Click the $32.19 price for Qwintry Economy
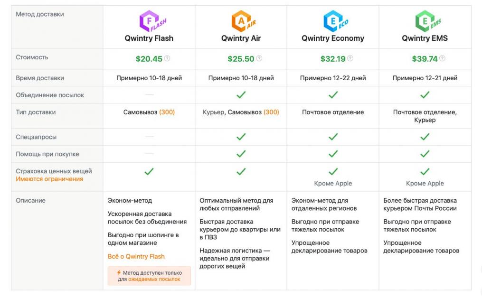482x298 pixels. [x=333, y=59]
